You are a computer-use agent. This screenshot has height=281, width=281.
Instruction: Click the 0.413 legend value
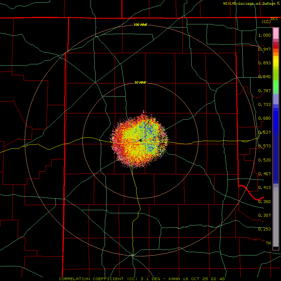coord(264,187)
